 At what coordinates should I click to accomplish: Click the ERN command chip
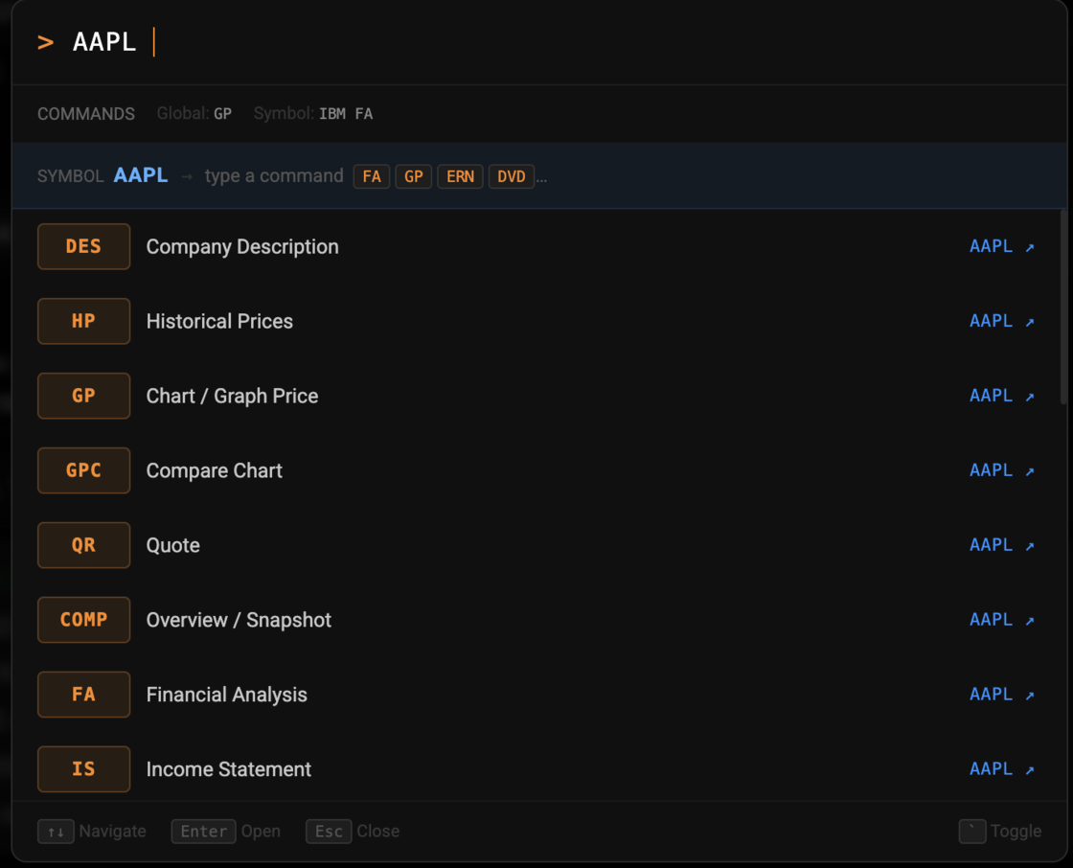460,176
